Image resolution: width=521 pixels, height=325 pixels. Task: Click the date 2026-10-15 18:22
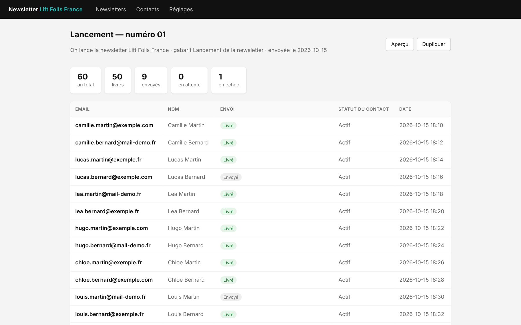(x=421, y=228)
